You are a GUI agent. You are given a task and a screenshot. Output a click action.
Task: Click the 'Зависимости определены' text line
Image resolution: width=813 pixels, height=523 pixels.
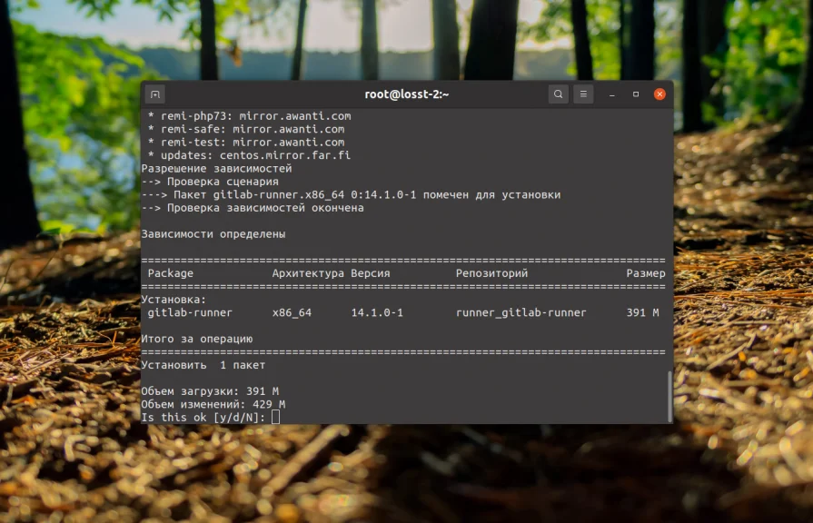[212, 233]
